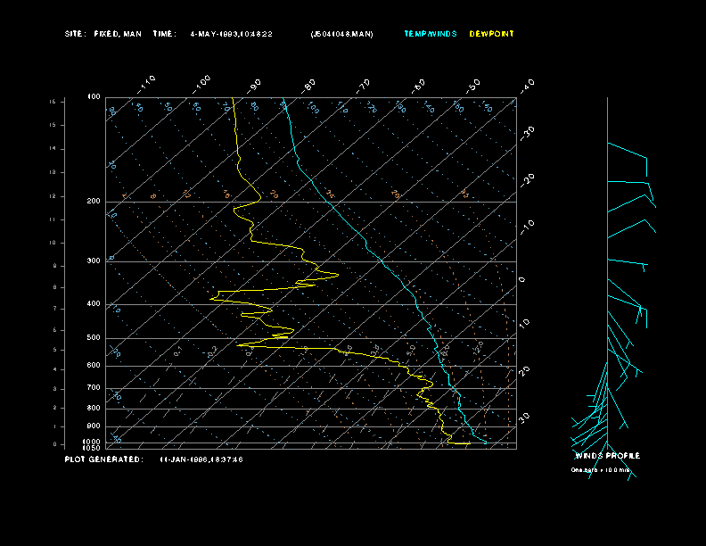Click the 11-JAN-1996 plot generation timestamp

(x=201, y=459)
